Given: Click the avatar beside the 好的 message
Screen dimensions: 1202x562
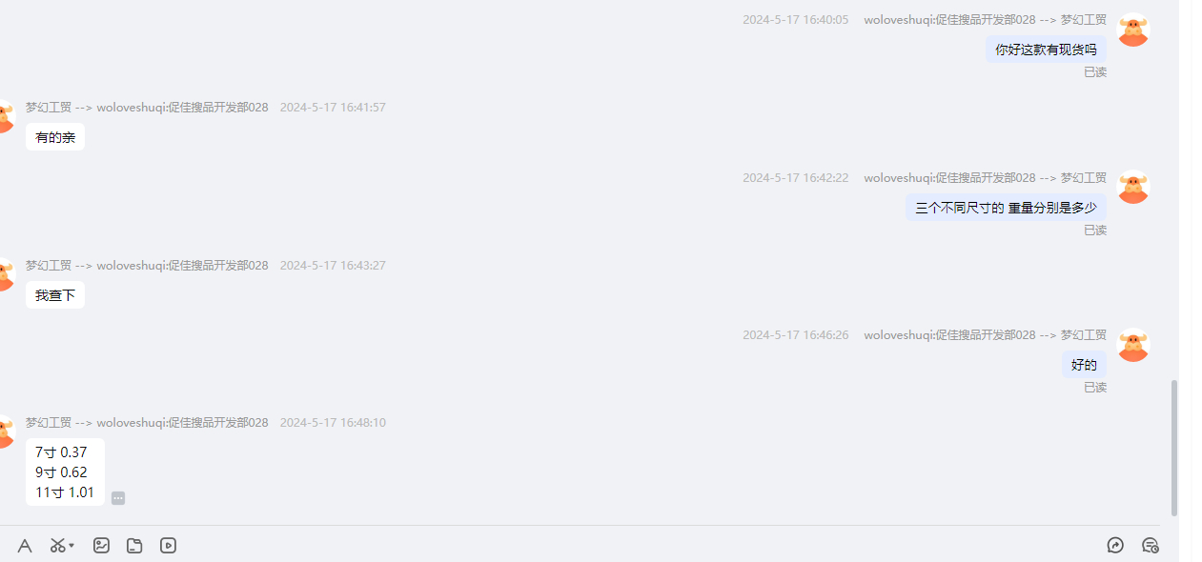Looking at the screenshot, I should (x=1132, y=345).
